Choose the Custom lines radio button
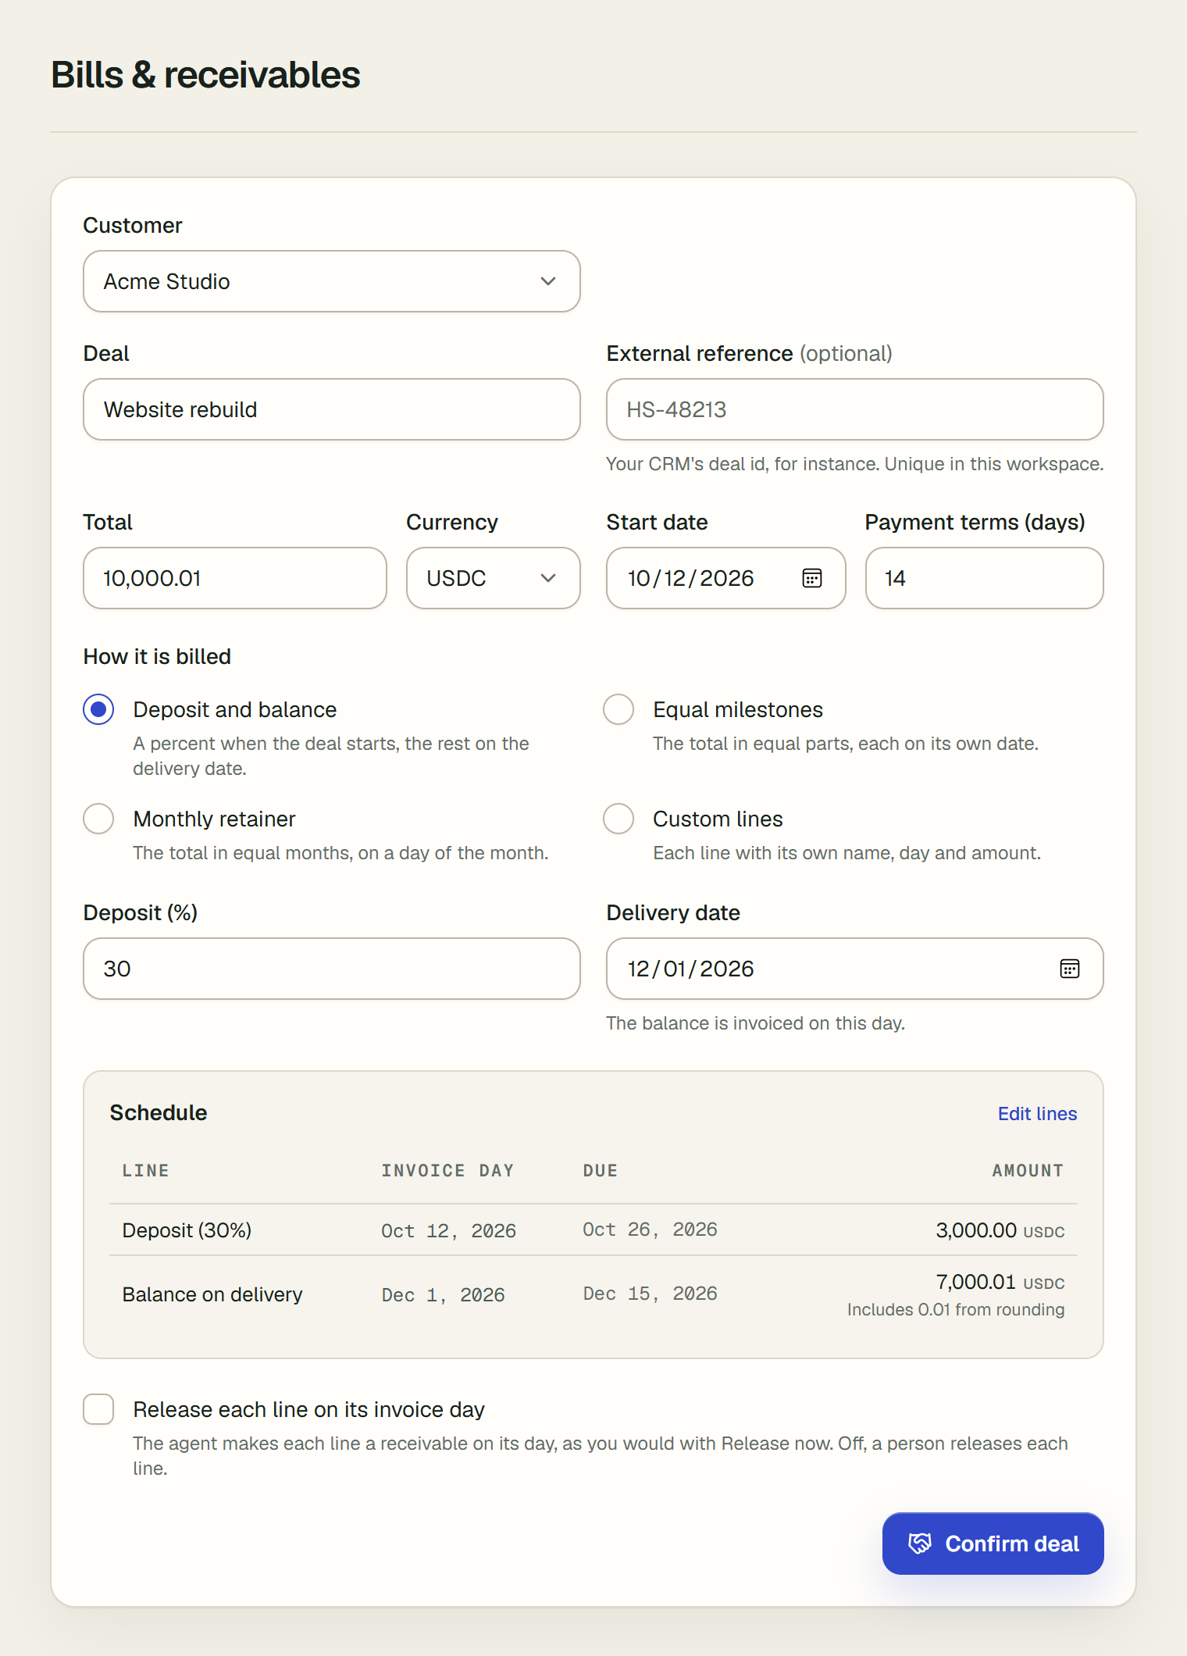Screen dimensions: 1187x1656 coord(618,819)
